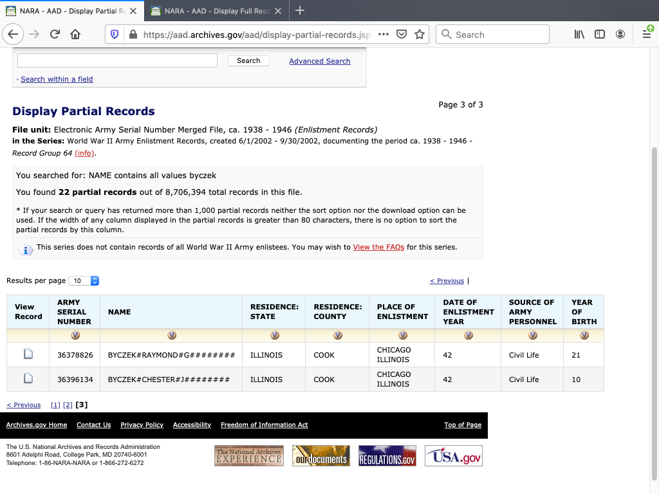Click the Advanced Search link
Image resolution: width=659 pixels, height=494 pixels.
[319, 61]
